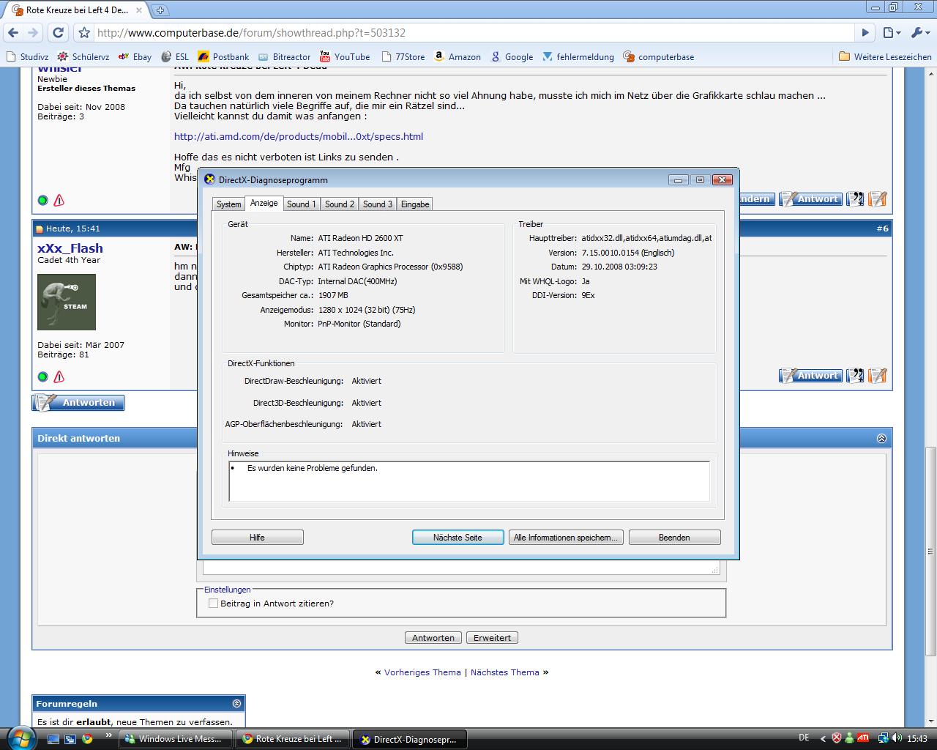Click the #6 post number link
This screenshot has width=937, height=750.
tap(882, 229)
